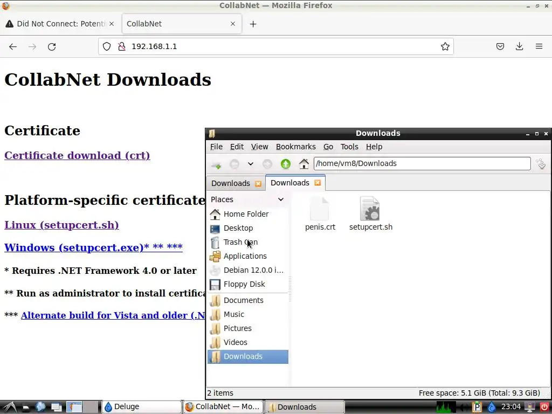This screenshot has height=414, width=552.
Task: Open the Certificate download (crt) link
Action: (77, 155)
